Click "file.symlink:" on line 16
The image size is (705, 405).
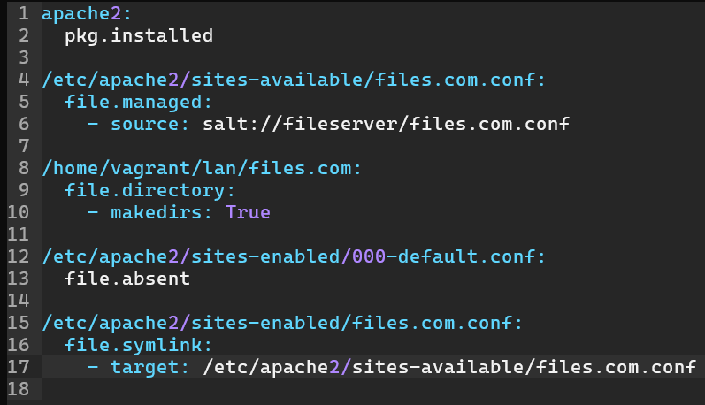pyautogui.click(x=139, y=344)
